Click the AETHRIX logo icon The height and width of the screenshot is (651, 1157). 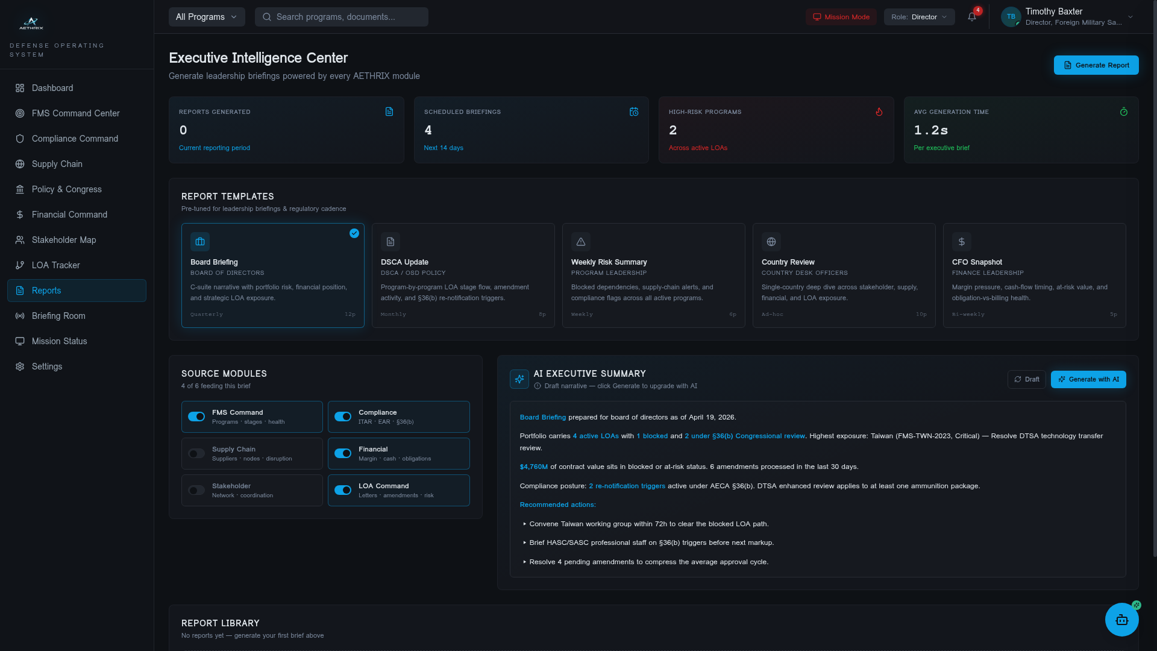point(31,23)
